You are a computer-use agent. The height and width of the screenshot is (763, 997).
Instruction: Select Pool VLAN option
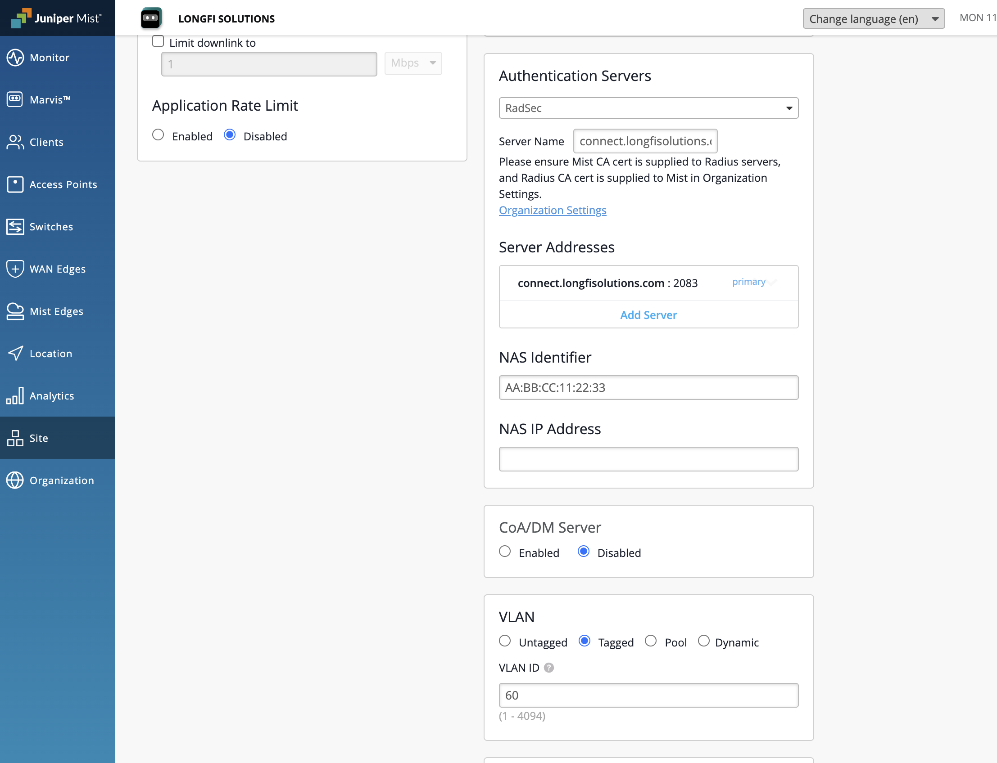coord(651,641)
